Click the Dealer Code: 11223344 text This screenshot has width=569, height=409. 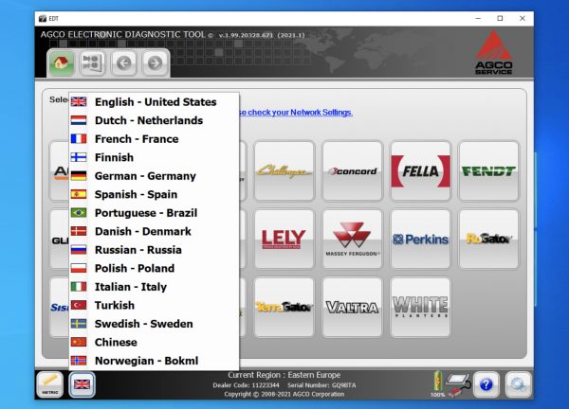coord(246,385)
